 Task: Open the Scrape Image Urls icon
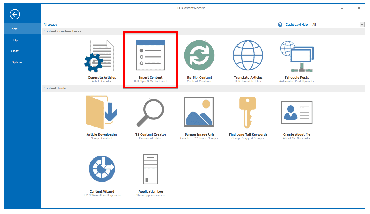pos(199,111)
